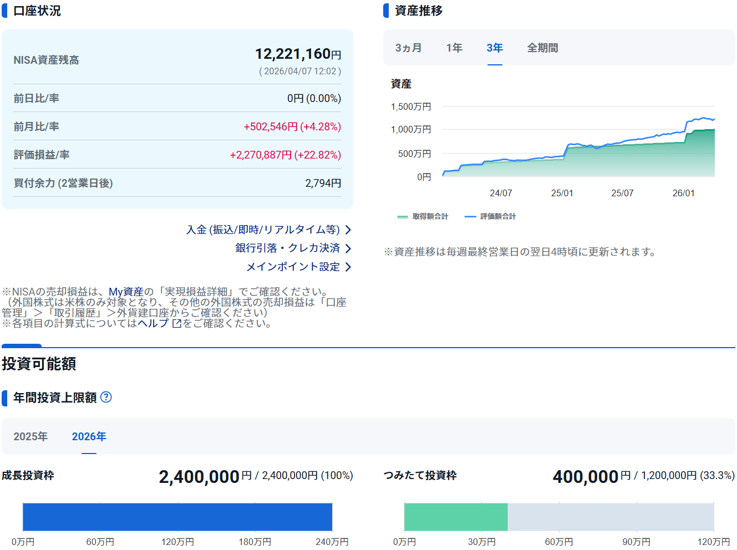Switch to the 2025年 investment limit tab
The height and width of the screenshot is (550, 737).
pyautogui.click(x=31, y=437)
